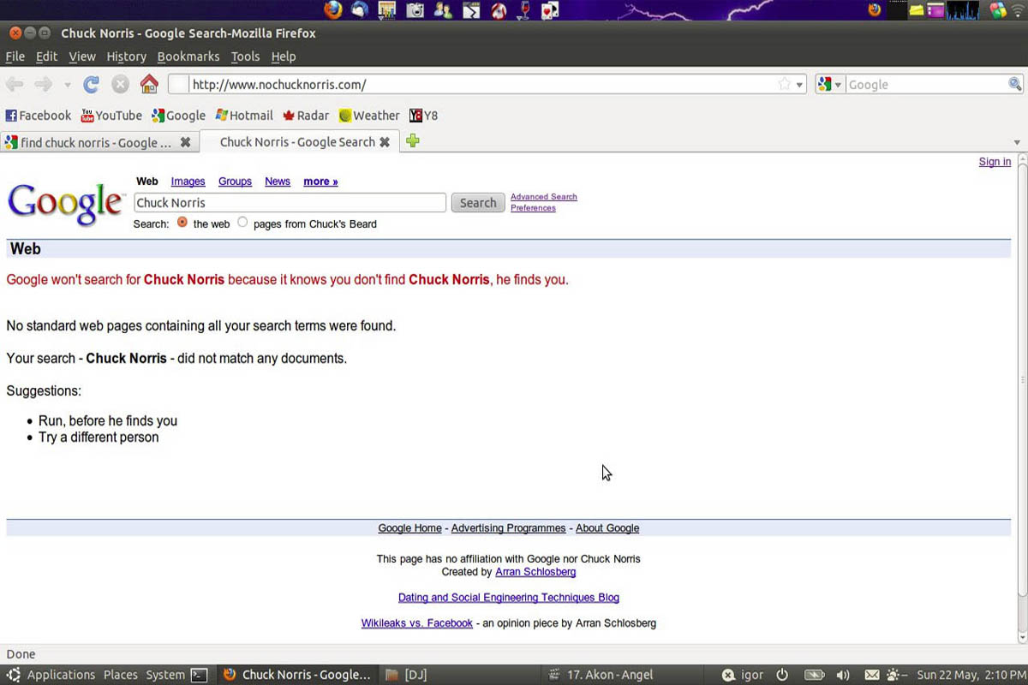Go to the Home page icon
This screenshot has height=685, width=1028.
click(x=149, y=84)
